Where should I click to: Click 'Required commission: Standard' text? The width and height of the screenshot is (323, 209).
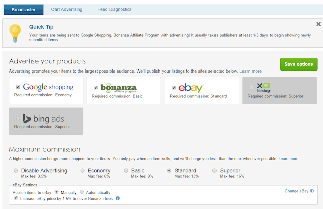(x=198, y=96)
